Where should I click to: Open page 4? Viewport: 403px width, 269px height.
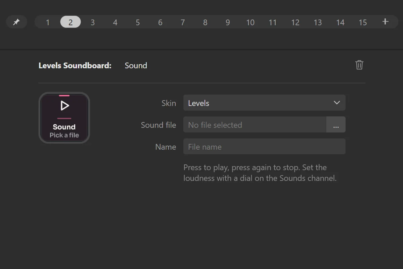[x=115, y=22]
